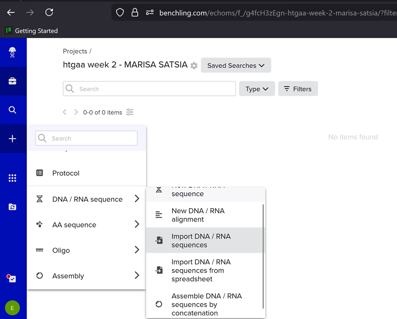The image size is (397, 319).
Task: Open project settings gear icon
Action: [194, 66]
